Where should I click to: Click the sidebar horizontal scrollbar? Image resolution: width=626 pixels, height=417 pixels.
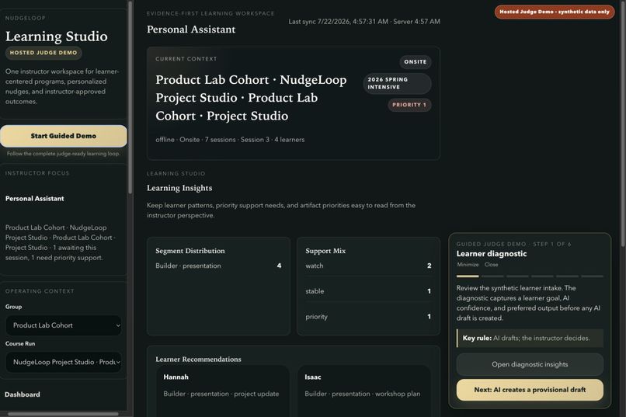(63, 414)
